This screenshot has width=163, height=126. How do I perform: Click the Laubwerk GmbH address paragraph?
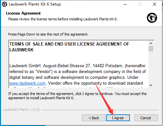point(77,75)
